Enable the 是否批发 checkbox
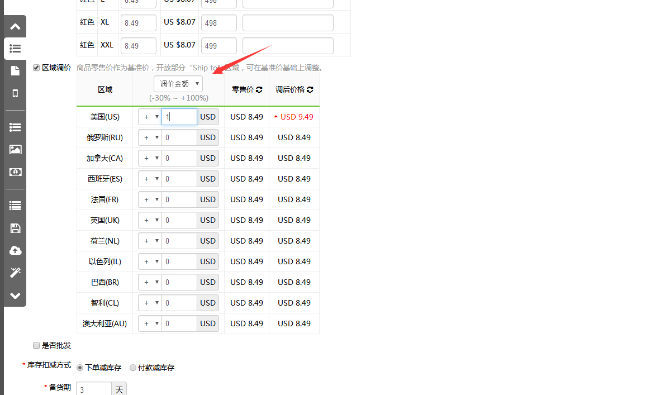 point(36,345)
